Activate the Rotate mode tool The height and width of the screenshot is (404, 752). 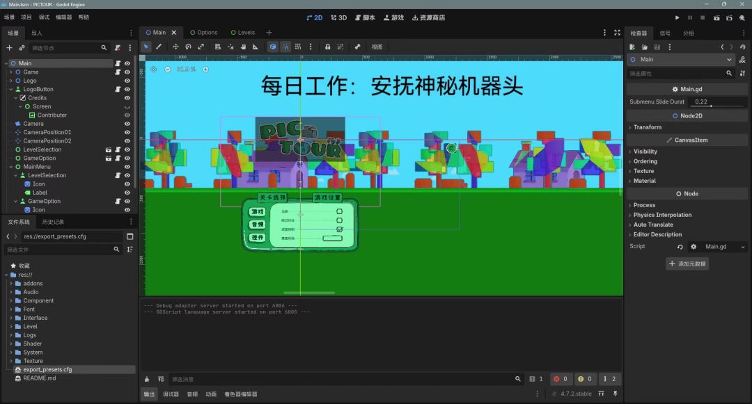coord(188,47)
